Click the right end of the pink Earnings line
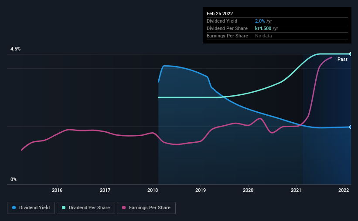Viewport: 358px width, 221px height. [x=332, y=57]
